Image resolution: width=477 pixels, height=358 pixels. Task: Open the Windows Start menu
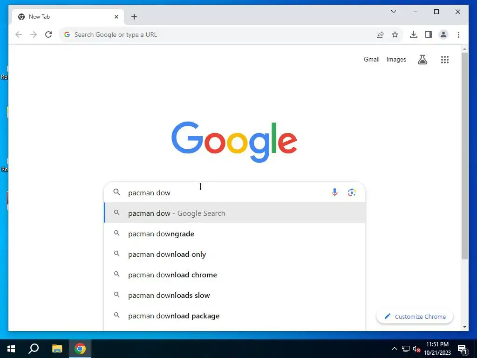click(11, 349)
